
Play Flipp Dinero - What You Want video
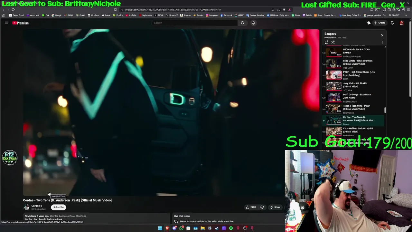click(353, 64)
